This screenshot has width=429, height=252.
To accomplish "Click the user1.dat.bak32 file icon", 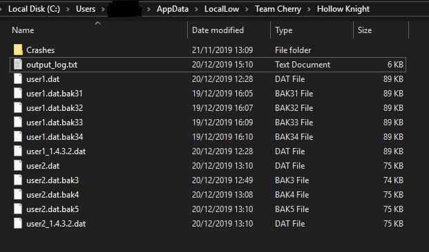I will (x=18, y=107).
